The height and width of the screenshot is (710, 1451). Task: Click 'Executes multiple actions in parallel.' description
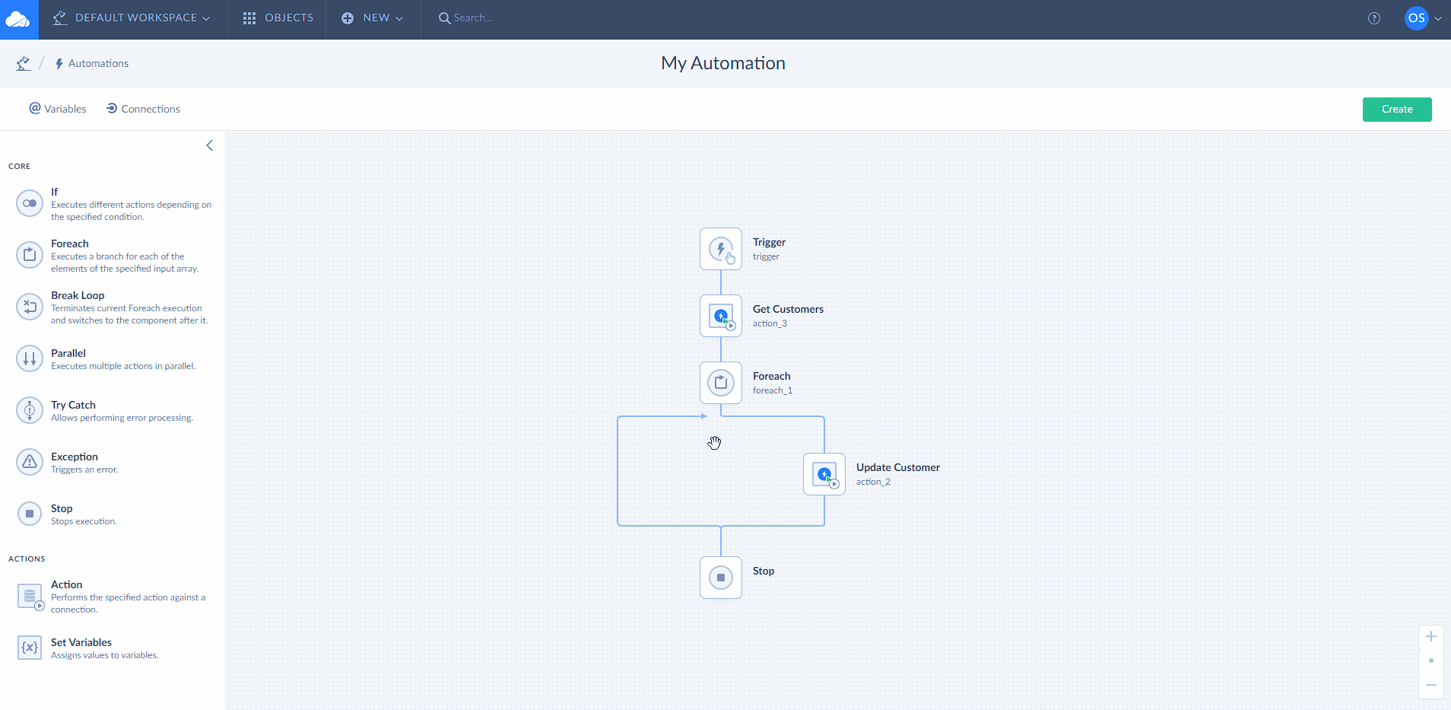click(123, 366)
